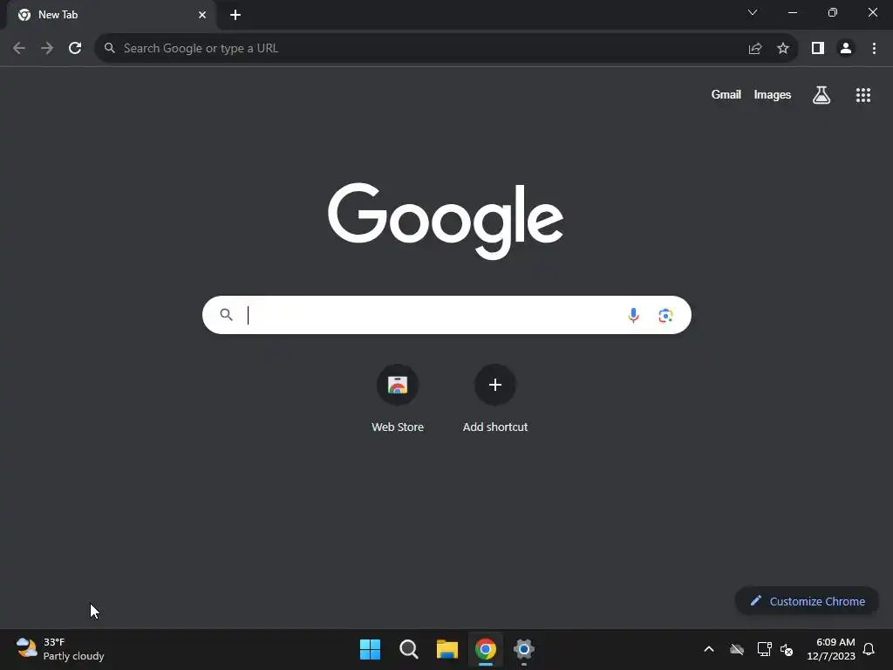The height and width of the screenshot is (670, 893).
Task: Click the network status tray icon
Action: click(764, 649)
